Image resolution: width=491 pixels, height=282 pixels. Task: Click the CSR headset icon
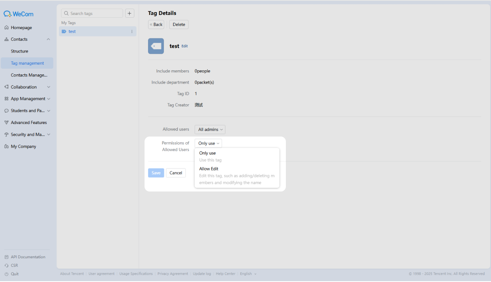[6, 265]
